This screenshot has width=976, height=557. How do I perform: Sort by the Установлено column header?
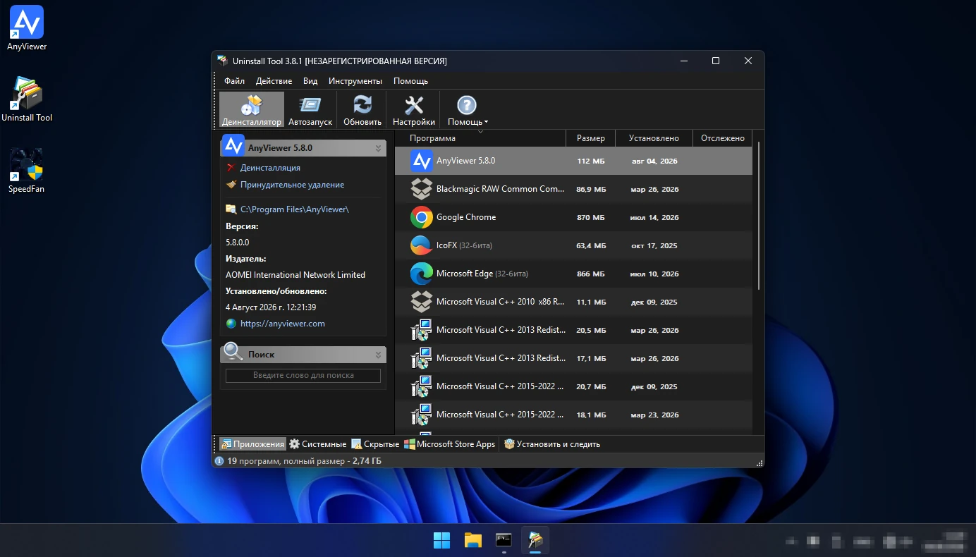click(x=654, y=138)
